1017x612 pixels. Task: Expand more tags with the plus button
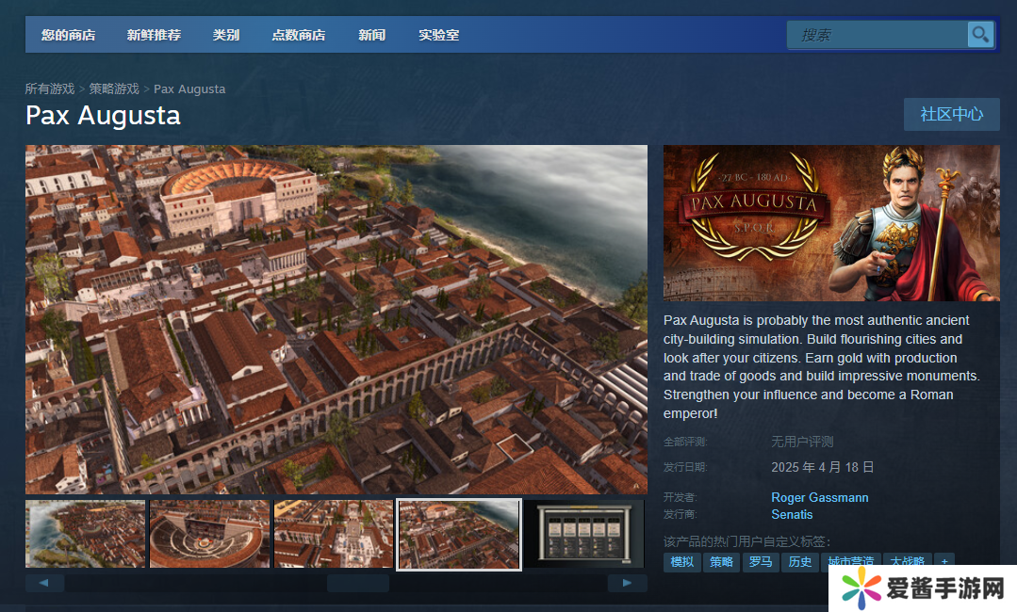point(943,562)
